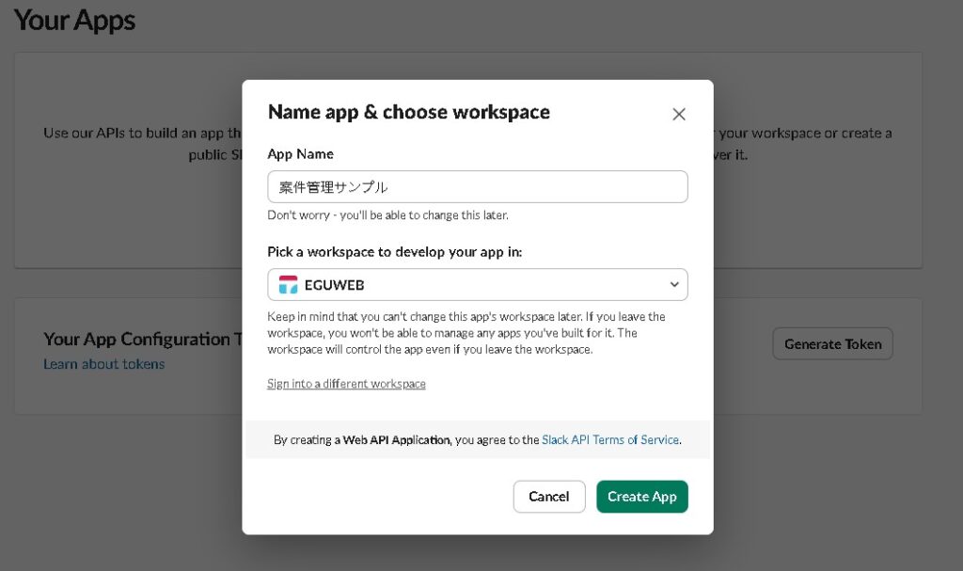The image size is (963, 571).
Task: Cancel the app creation dialog
Action: point(548,497)
